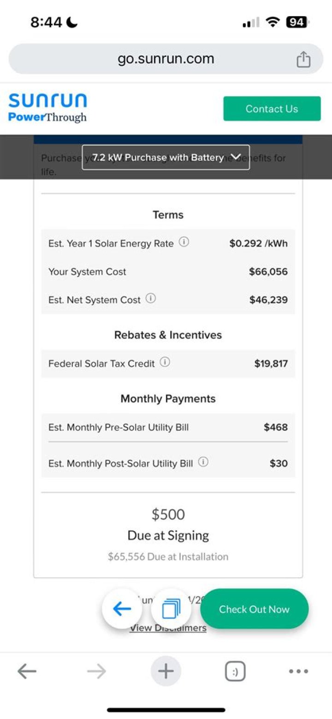Tap the $500 Due at Signing amount
Viewport: 332px width, 719px height.
click(168, 514)
